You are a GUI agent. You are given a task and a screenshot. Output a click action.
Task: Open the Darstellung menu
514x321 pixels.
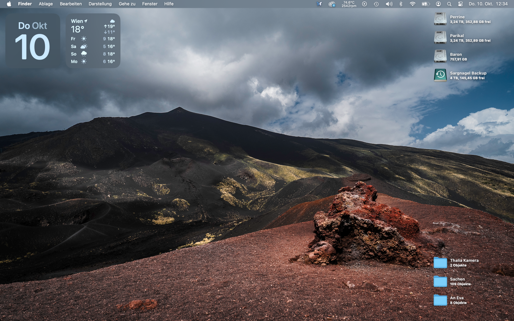coord(100,4)
